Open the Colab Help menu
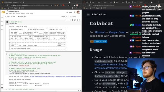The height and width of the screenshot is (92, 164). tap(32, 14)
